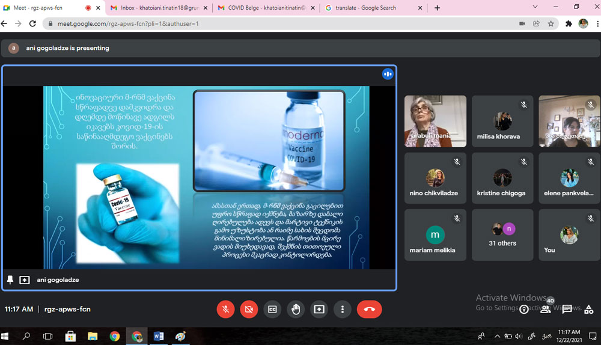Image resolution: width=601 pixels, height=345 pixels.
Task: Click the Present now screen-share icon
Action: click(319, 309)
